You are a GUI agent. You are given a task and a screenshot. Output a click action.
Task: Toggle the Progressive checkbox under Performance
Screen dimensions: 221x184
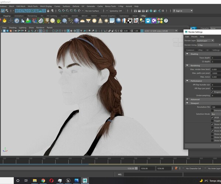pos(212,92)
